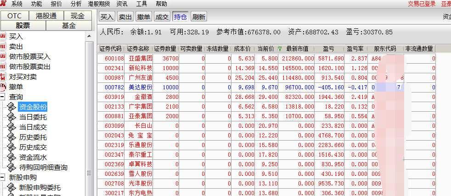This screenshot has height=196, width=451.
Task: Click the 持仓 toolbar button
Action: 180,16
